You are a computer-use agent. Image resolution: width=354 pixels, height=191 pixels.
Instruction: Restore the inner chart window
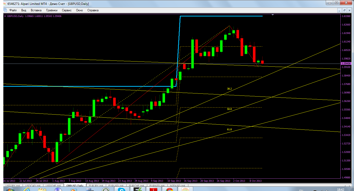point(344,10)
